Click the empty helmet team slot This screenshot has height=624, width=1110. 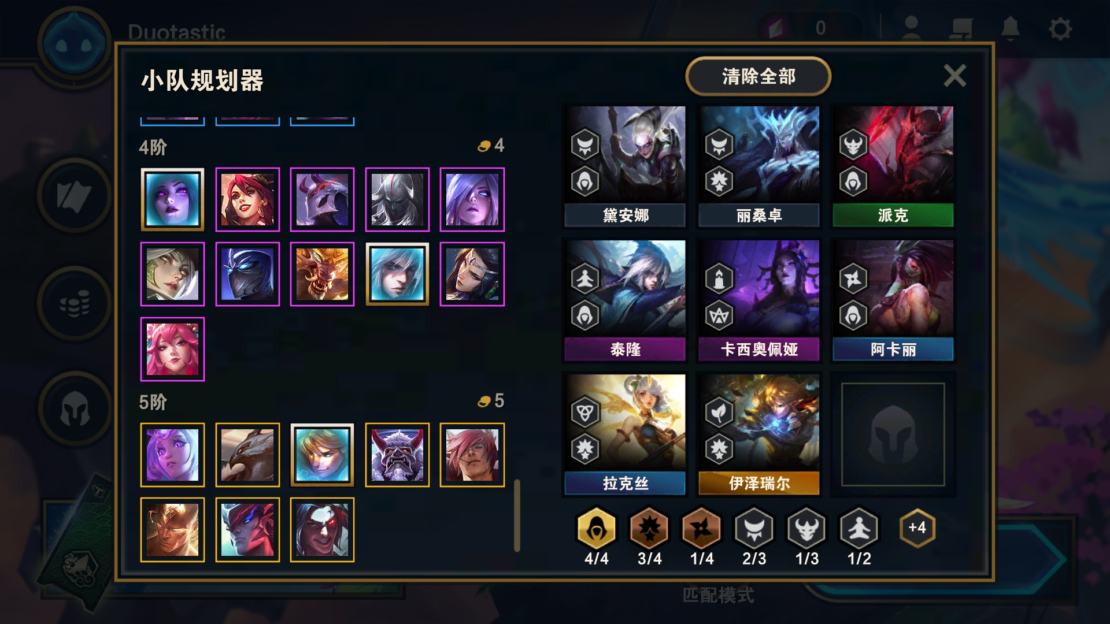click(x=893, y=434)
